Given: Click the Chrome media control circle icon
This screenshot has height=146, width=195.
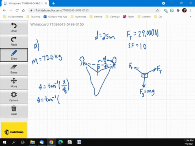Looking at the screenshot, I should [163, 3].
